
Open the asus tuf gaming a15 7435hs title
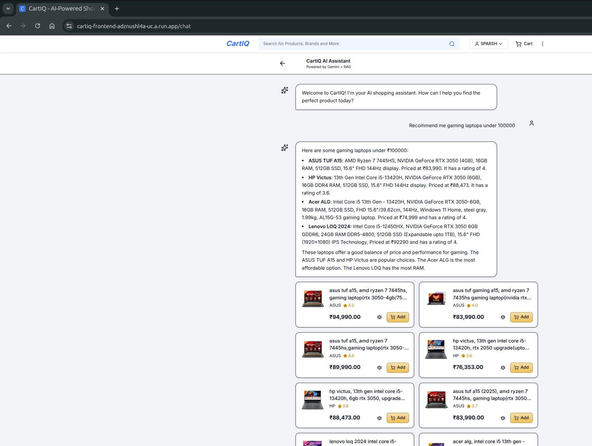tap(492, 294)
